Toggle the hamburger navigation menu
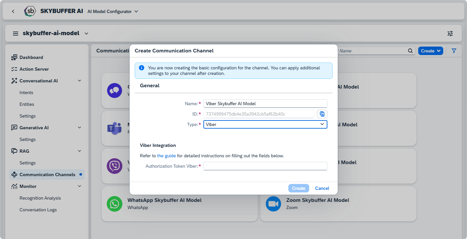The image size is (467, 239). click(x=16, y=33)
